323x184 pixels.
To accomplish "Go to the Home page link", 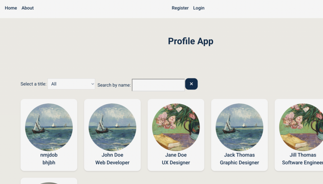I will point(11,8).
